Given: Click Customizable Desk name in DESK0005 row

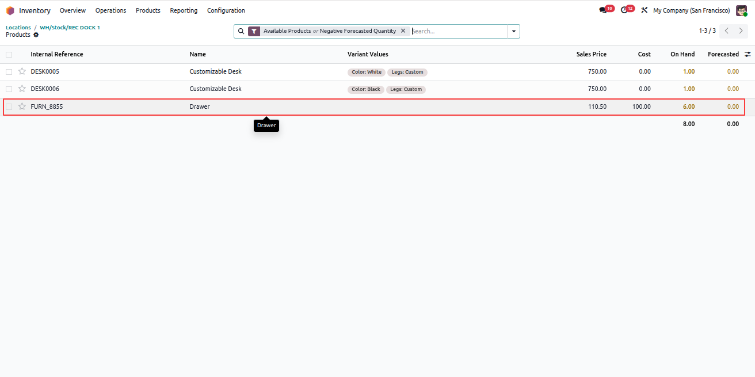Looking at the screenshot, I should [x=215, y=71].
